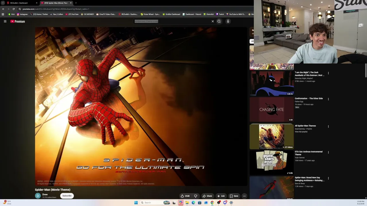Dislike the Spider-Man video

196,196
